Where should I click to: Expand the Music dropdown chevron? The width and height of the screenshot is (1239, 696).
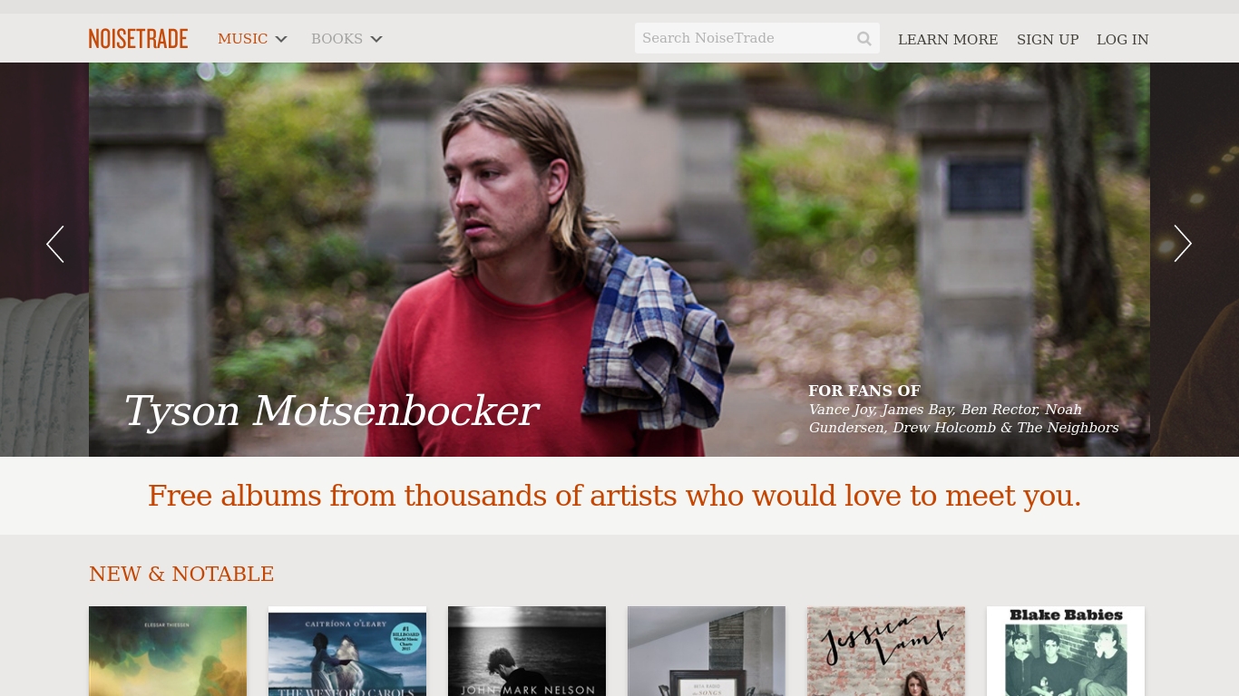(x=281, y=39)
